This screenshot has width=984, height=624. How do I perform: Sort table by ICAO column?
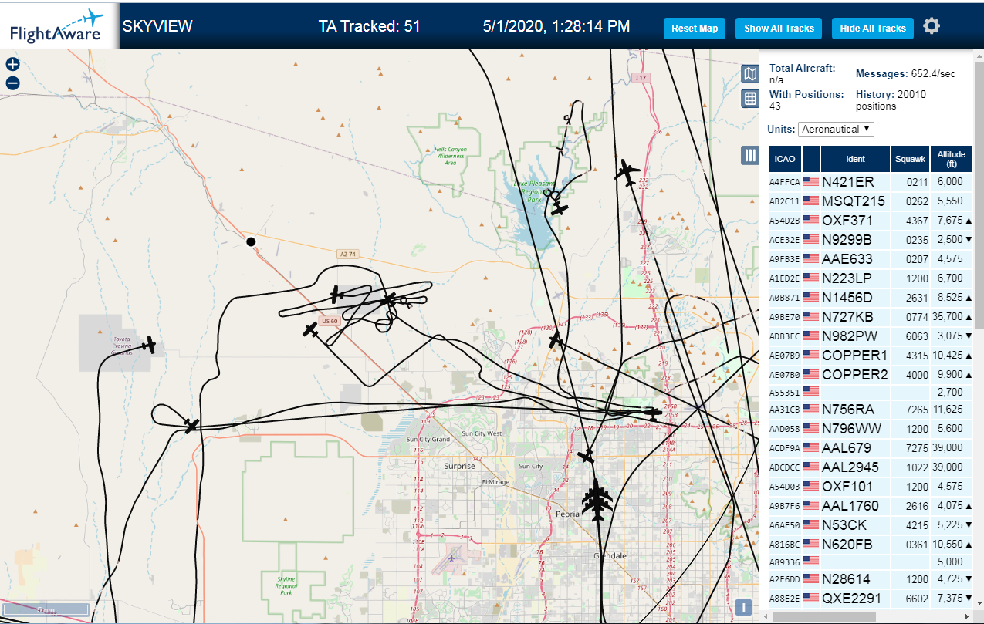tap(784, 159)
